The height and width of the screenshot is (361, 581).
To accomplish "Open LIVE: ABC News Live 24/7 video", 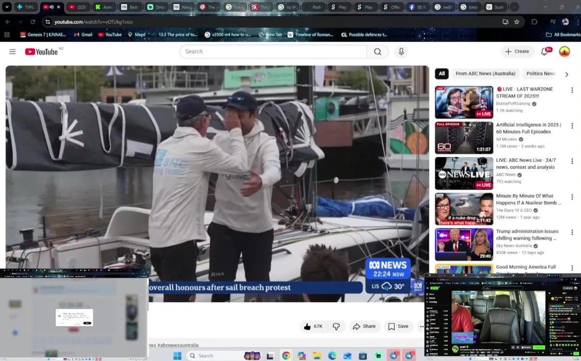I will click(x=464, y=173).
